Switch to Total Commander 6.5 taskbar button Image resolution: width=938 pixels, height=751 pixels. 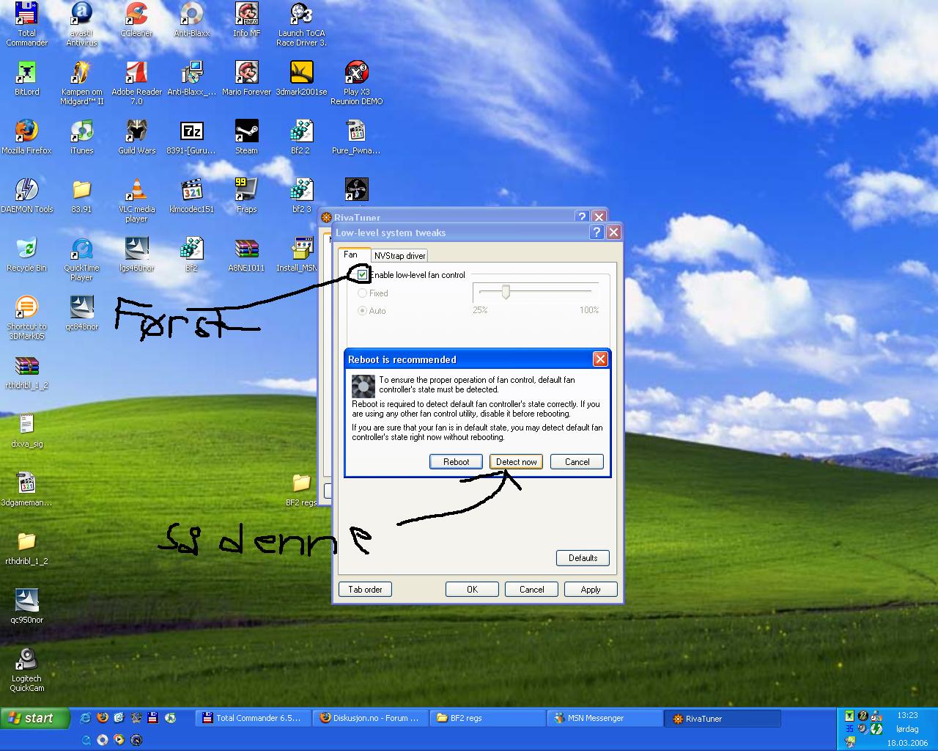click(x=254, y=719)
